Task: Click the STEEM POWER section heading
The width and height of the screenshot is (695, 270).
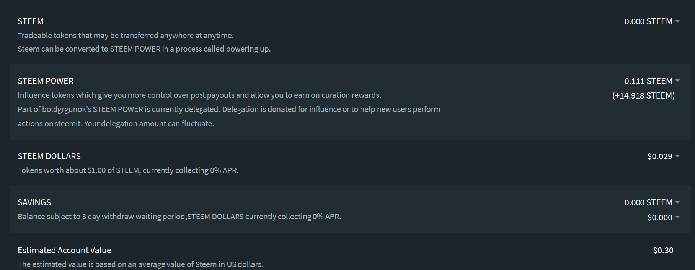Action: click(x=46, y=81)
